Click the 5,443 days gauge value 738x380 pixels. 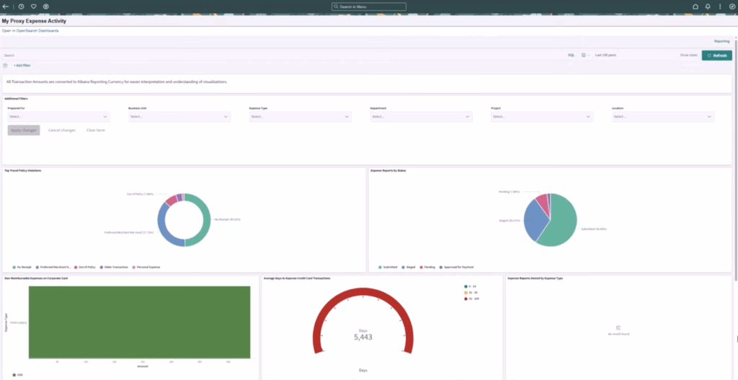tap(363, 337)
